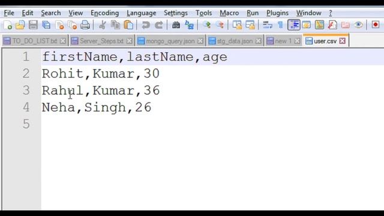Click the header text firstName,lastName,age

[x=134, y=57]
